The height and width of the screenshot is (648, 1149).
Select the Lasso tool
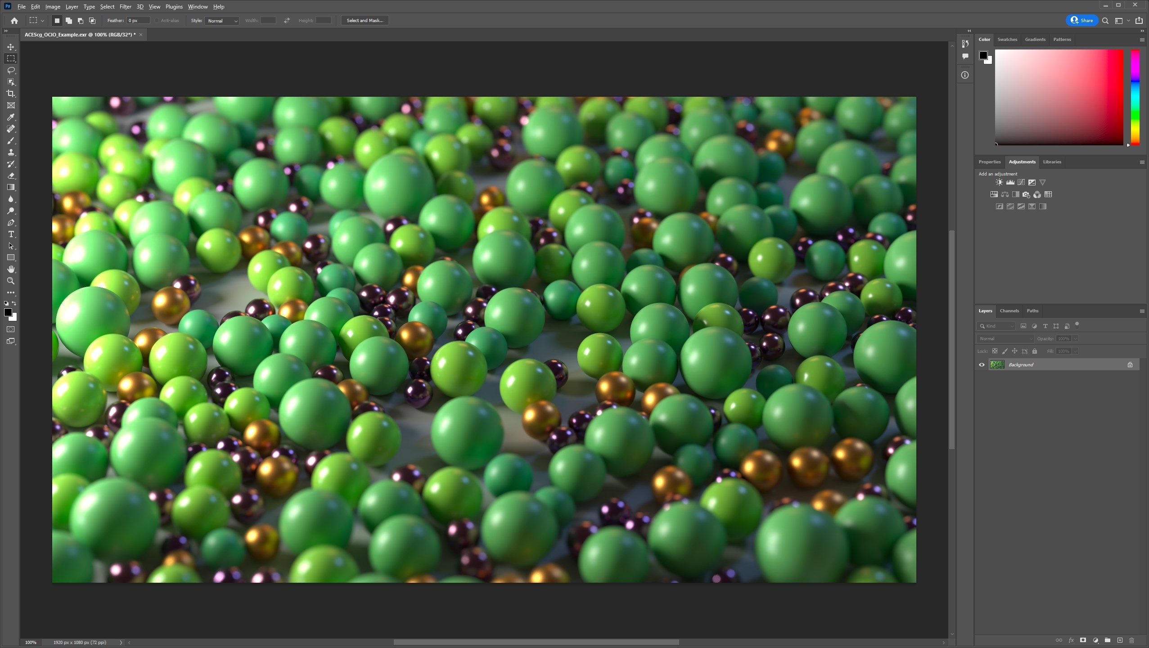tap(11, 70)
